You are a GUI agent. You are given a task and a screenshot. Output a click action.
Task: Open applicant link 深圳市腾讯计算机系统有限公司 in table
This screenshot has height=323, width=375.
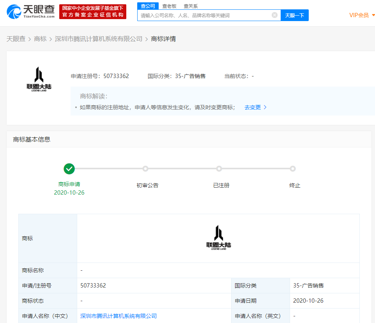[x=119, y=316]
